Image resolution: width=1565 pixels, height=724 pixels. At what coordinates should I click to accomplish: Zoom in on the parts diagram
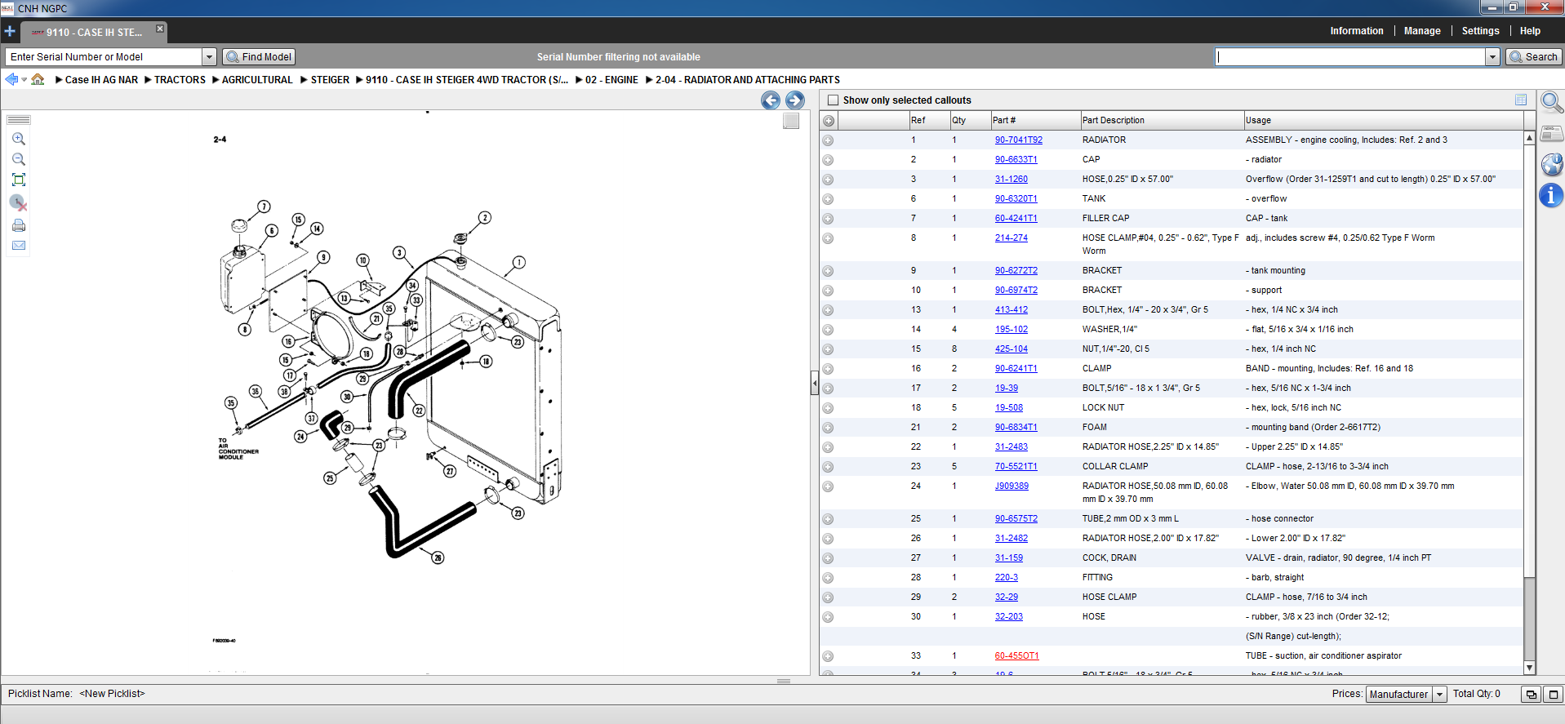pos(19,140)
